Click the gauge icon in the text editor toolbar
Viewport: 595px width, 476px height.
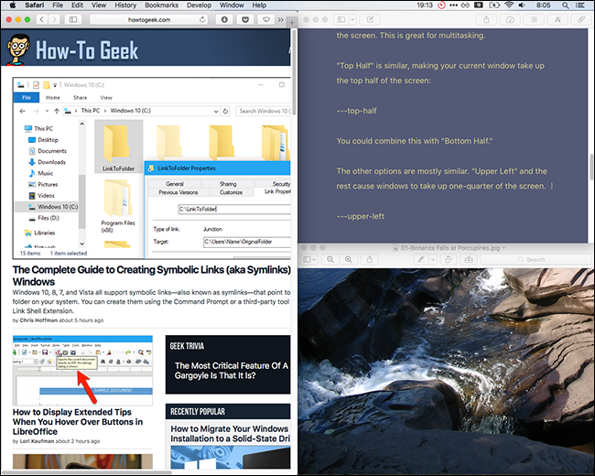coord(510,19)
